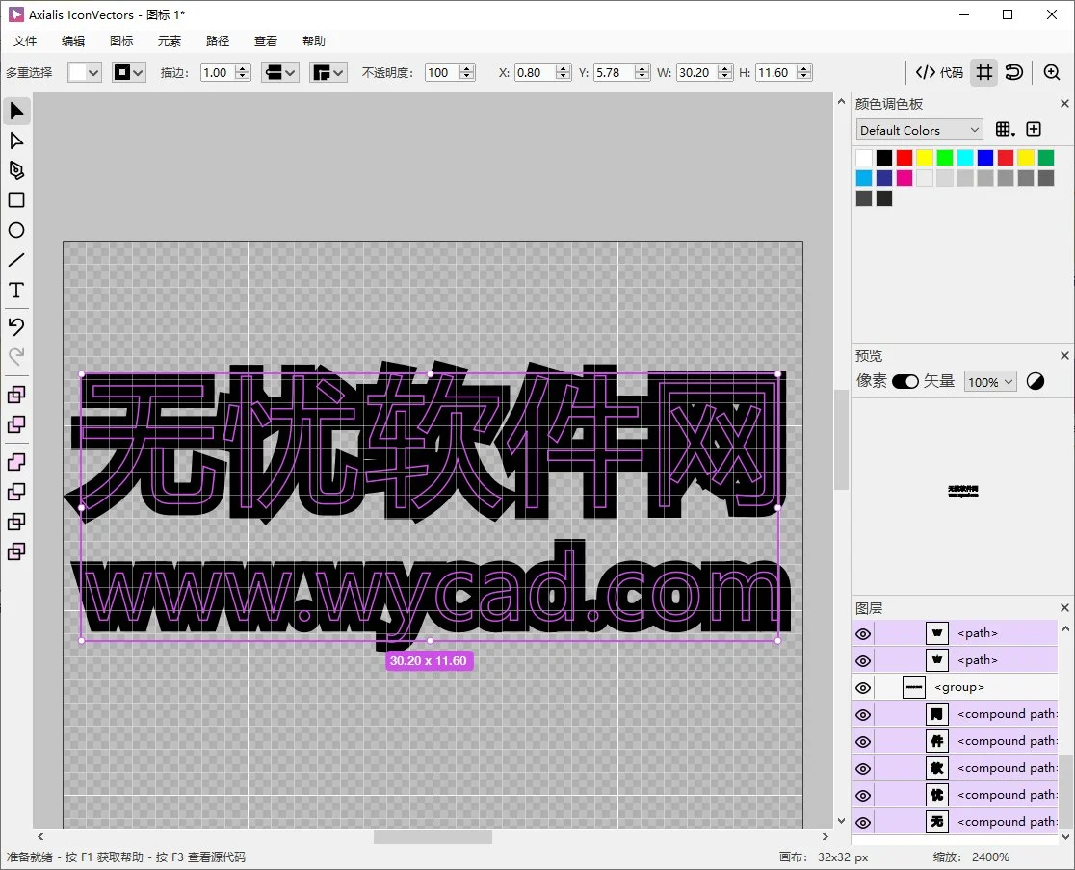Toggle the grid display icon
The height and width of the screenshot is (870, 1075).
click(x=983, y=72)
